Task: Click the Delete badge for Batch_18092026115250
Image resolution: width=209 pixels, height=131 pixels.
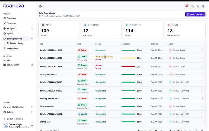Action: pos(82,50)
